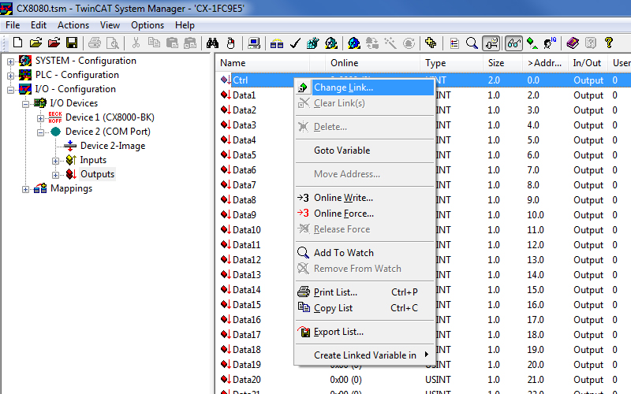Select Device 2-Image tree item
The image size is (631, 394).
click(113, 146)
